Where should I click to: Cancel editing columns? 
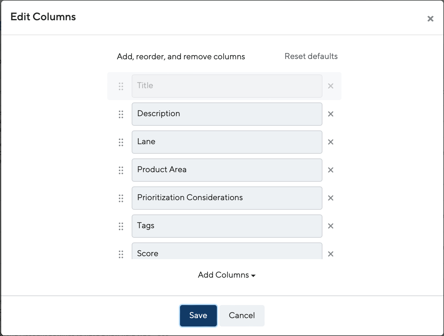(x=241, y=315)
